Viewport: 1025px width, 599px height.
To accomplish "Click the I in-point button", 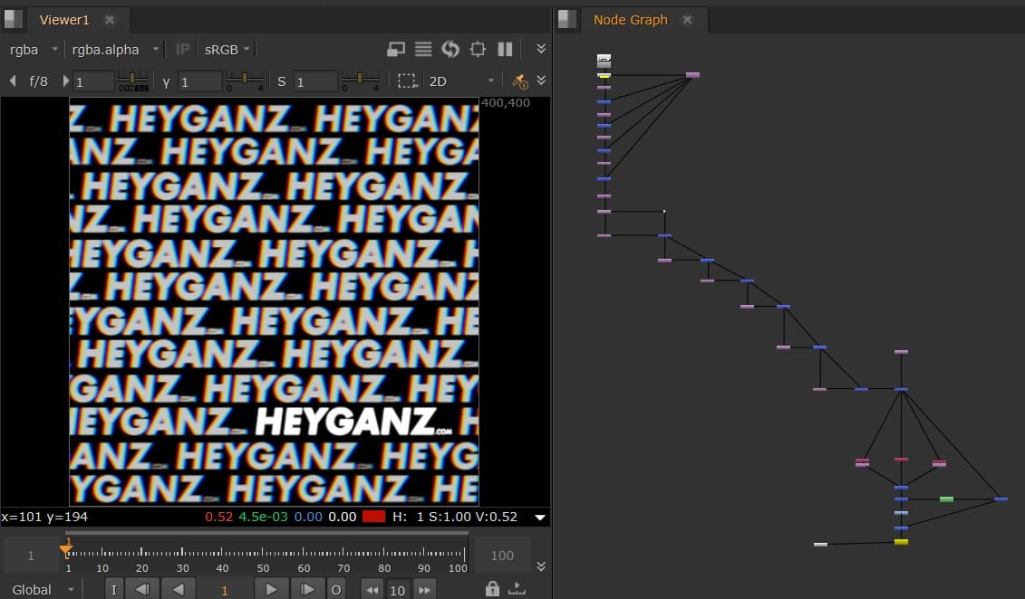I will click(114, 590).
